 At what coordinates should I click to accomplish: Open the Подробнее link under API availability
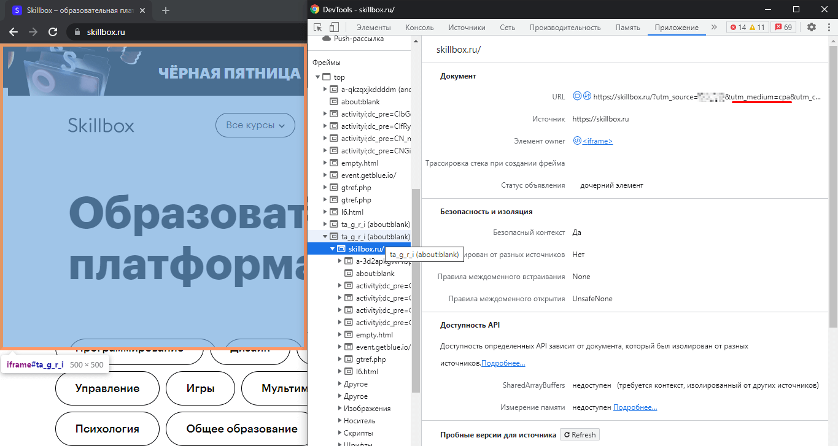tap(503, 363)
